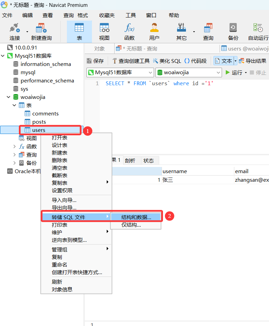Open the Mysql51数据库 connection dropdown
The width and height of the screenshot is (269, 326).
(x=120, y=72)
